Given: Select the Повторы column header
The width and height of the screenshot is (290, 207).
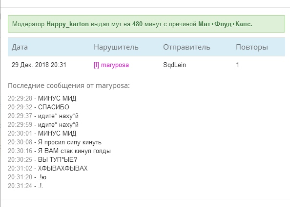Looking at the screenshot, I should tap(252, 47).
